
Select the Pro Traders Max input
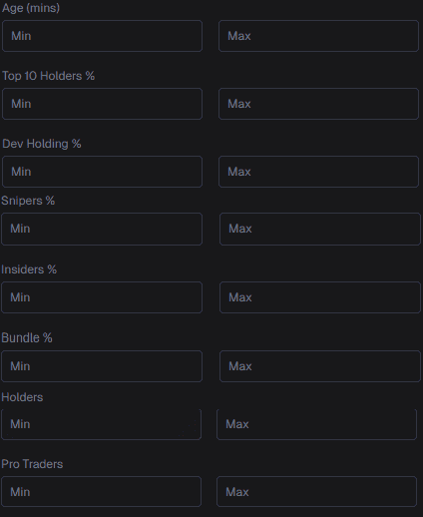316,492
